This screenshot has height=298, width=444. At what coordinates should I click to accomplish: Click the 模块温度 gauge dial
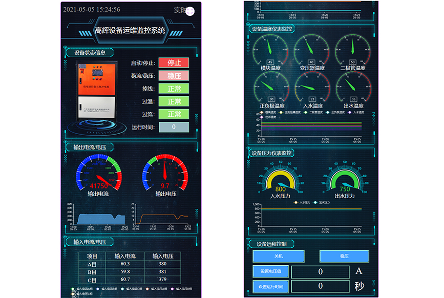(270, 51)
